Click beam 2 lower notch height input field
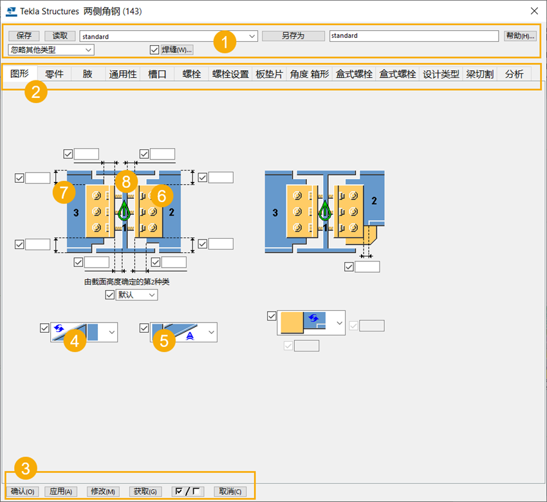 coord(221,244)
